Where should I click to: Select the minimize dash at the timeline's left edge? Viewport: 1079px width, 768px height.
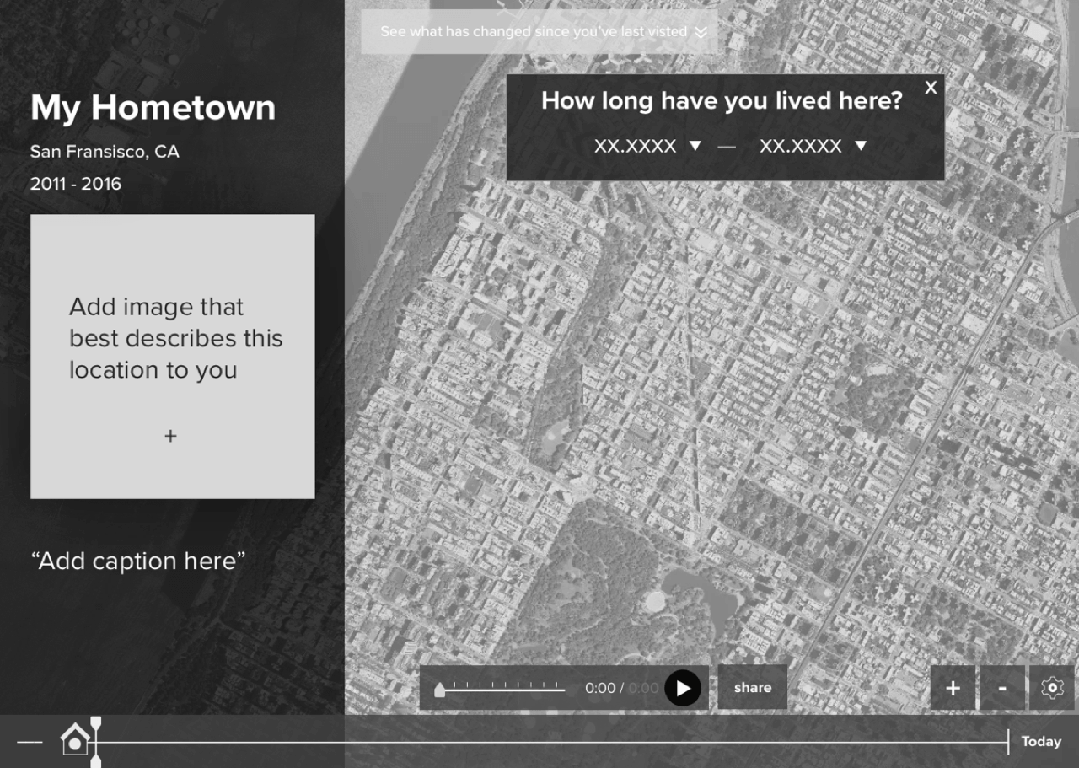[x=28, y=742]
